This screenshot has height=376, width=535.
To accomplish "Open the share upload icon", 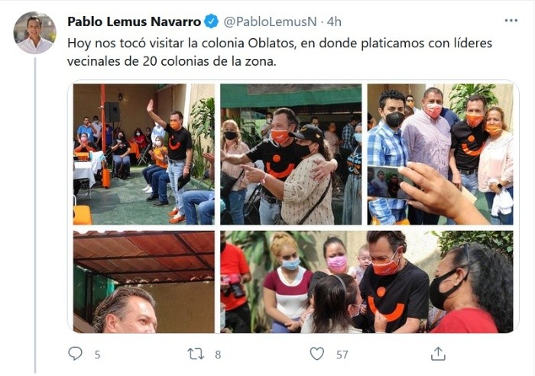I will 438,354.
